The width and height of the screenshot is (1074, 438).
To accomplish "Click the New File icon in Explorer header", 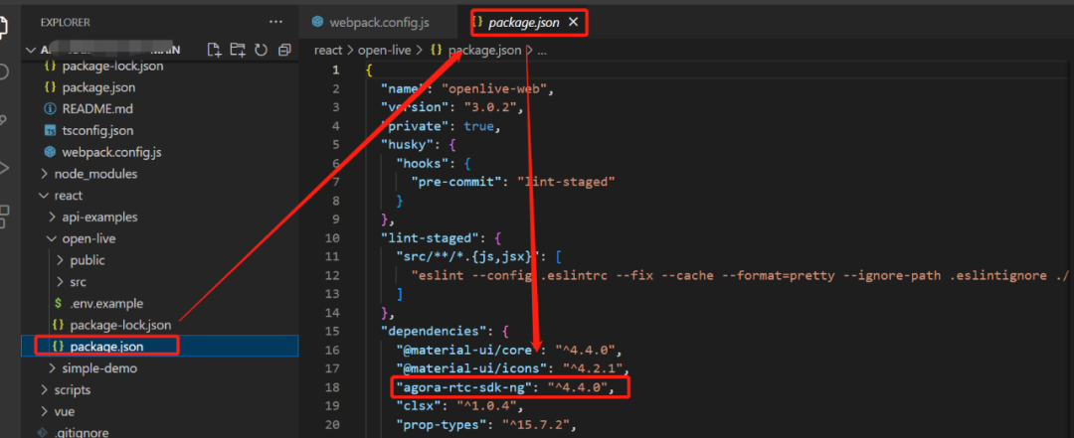I will point(215,50).
